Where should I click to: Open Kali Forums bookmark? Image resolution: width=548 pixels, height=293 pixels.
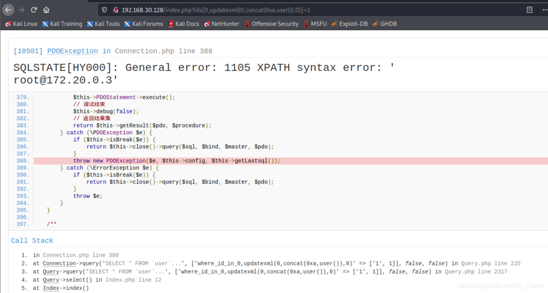click(x=144, y=24)
